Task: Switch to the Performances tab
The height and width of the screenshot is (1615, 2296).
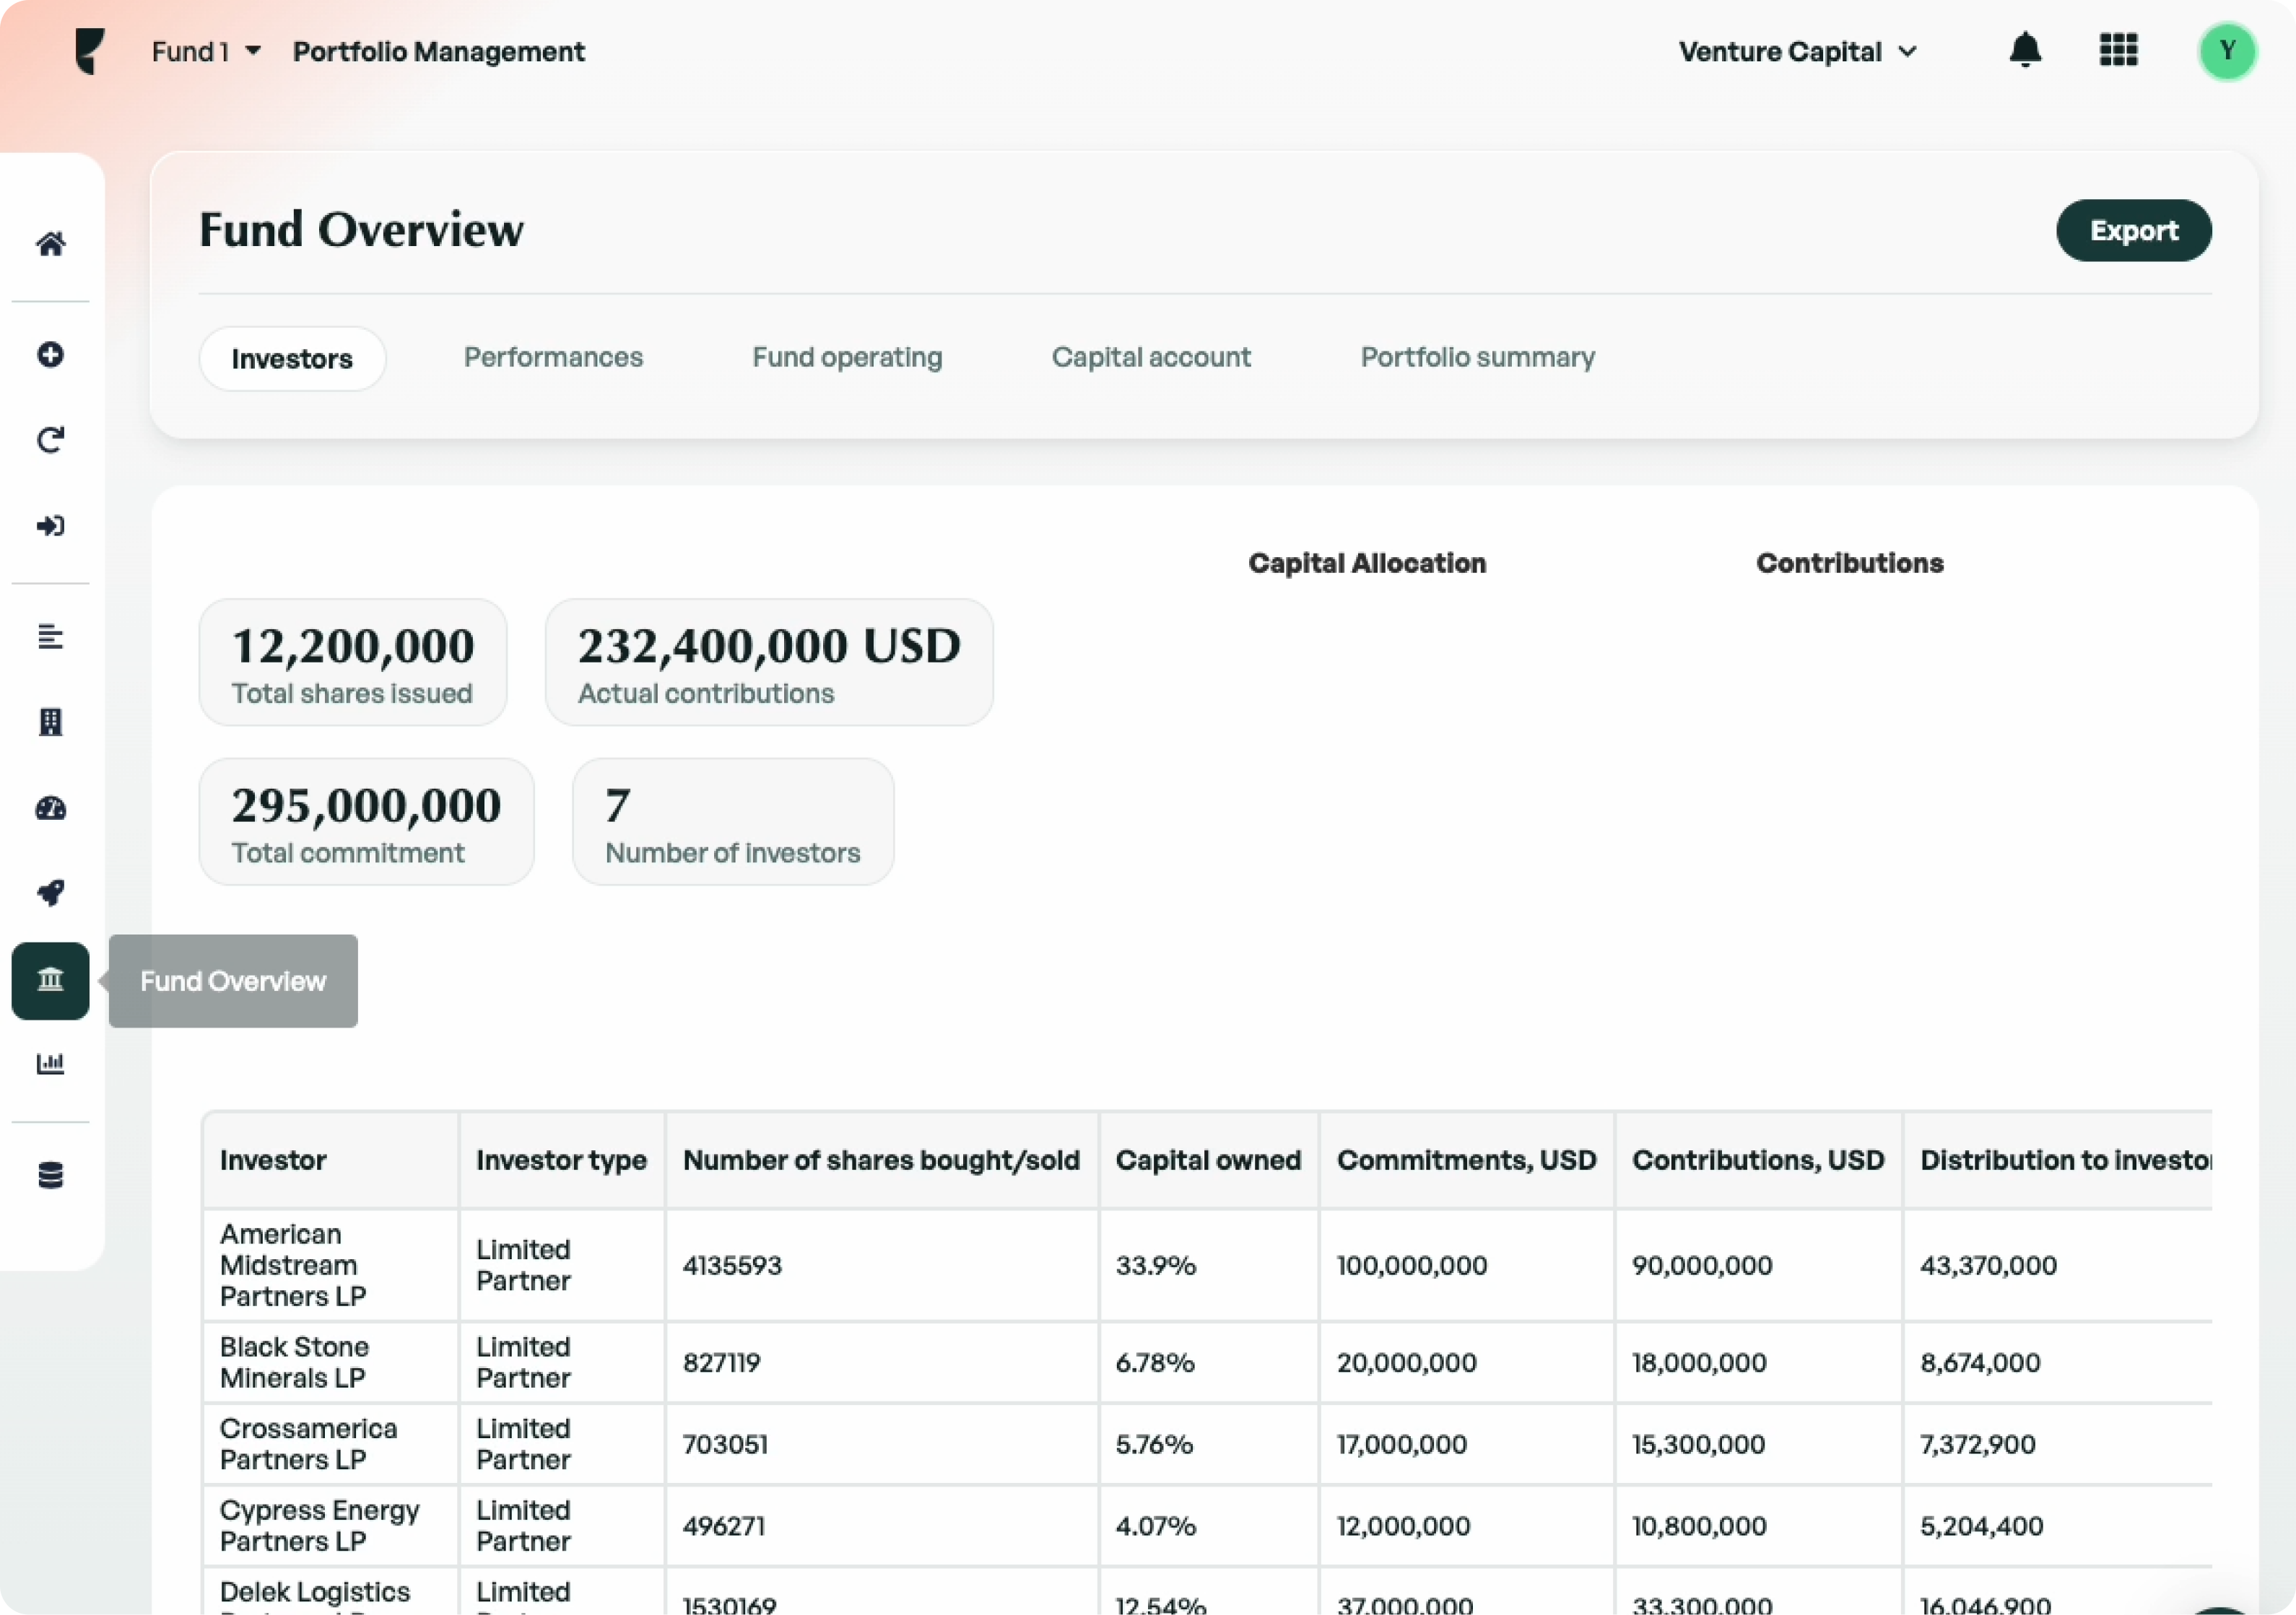Action: pos(552,356)
